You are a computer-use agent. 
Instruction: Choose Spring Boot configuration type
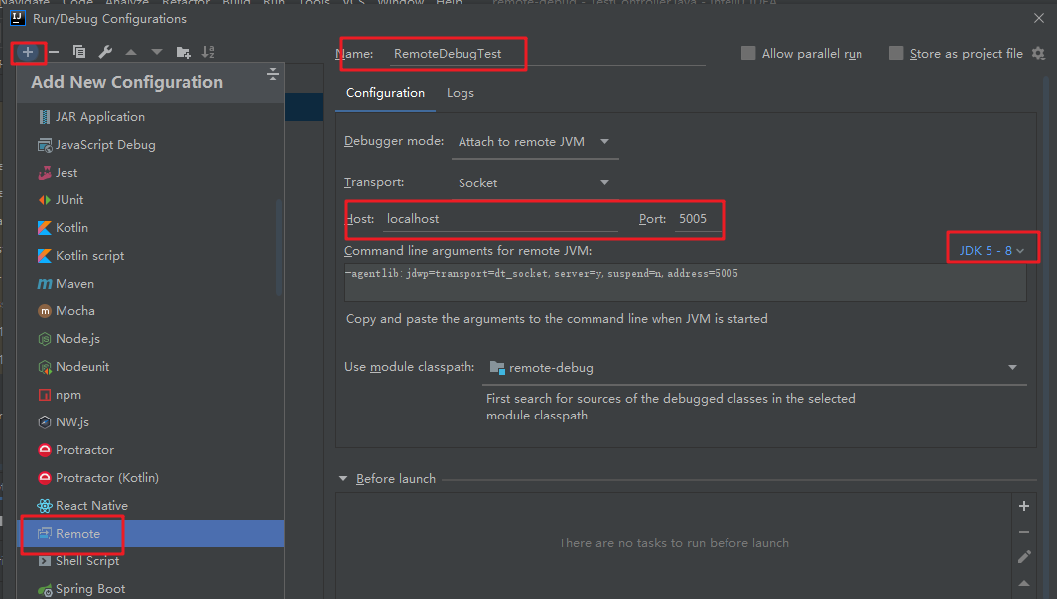click(150, 588)
